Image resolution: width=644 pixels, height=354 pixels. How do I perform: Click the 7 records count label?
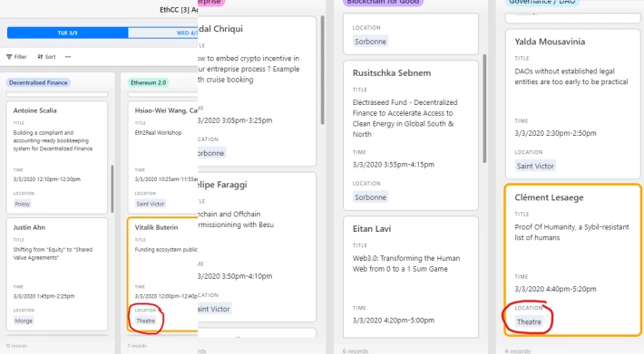(137, 346)
